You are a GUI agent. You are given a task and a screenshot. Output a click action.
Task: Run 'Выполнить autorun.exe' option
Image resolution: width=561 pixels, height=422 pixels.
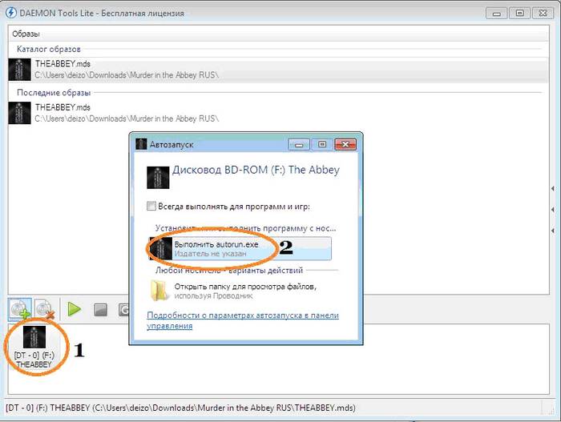(x=240, y=247)
